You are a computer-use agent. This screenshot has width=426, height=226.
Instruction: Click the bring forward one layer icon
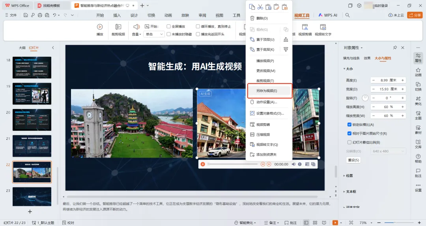click(x=286, y=40)
